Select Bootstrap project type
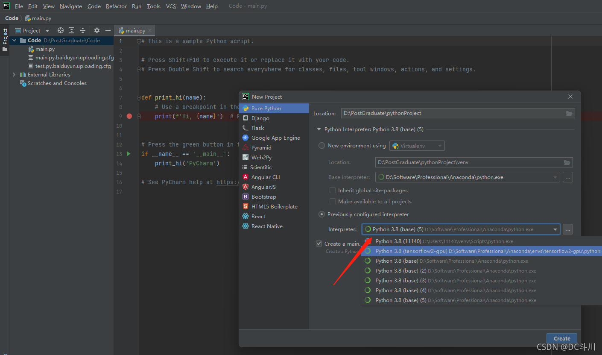 pos(274,197)
